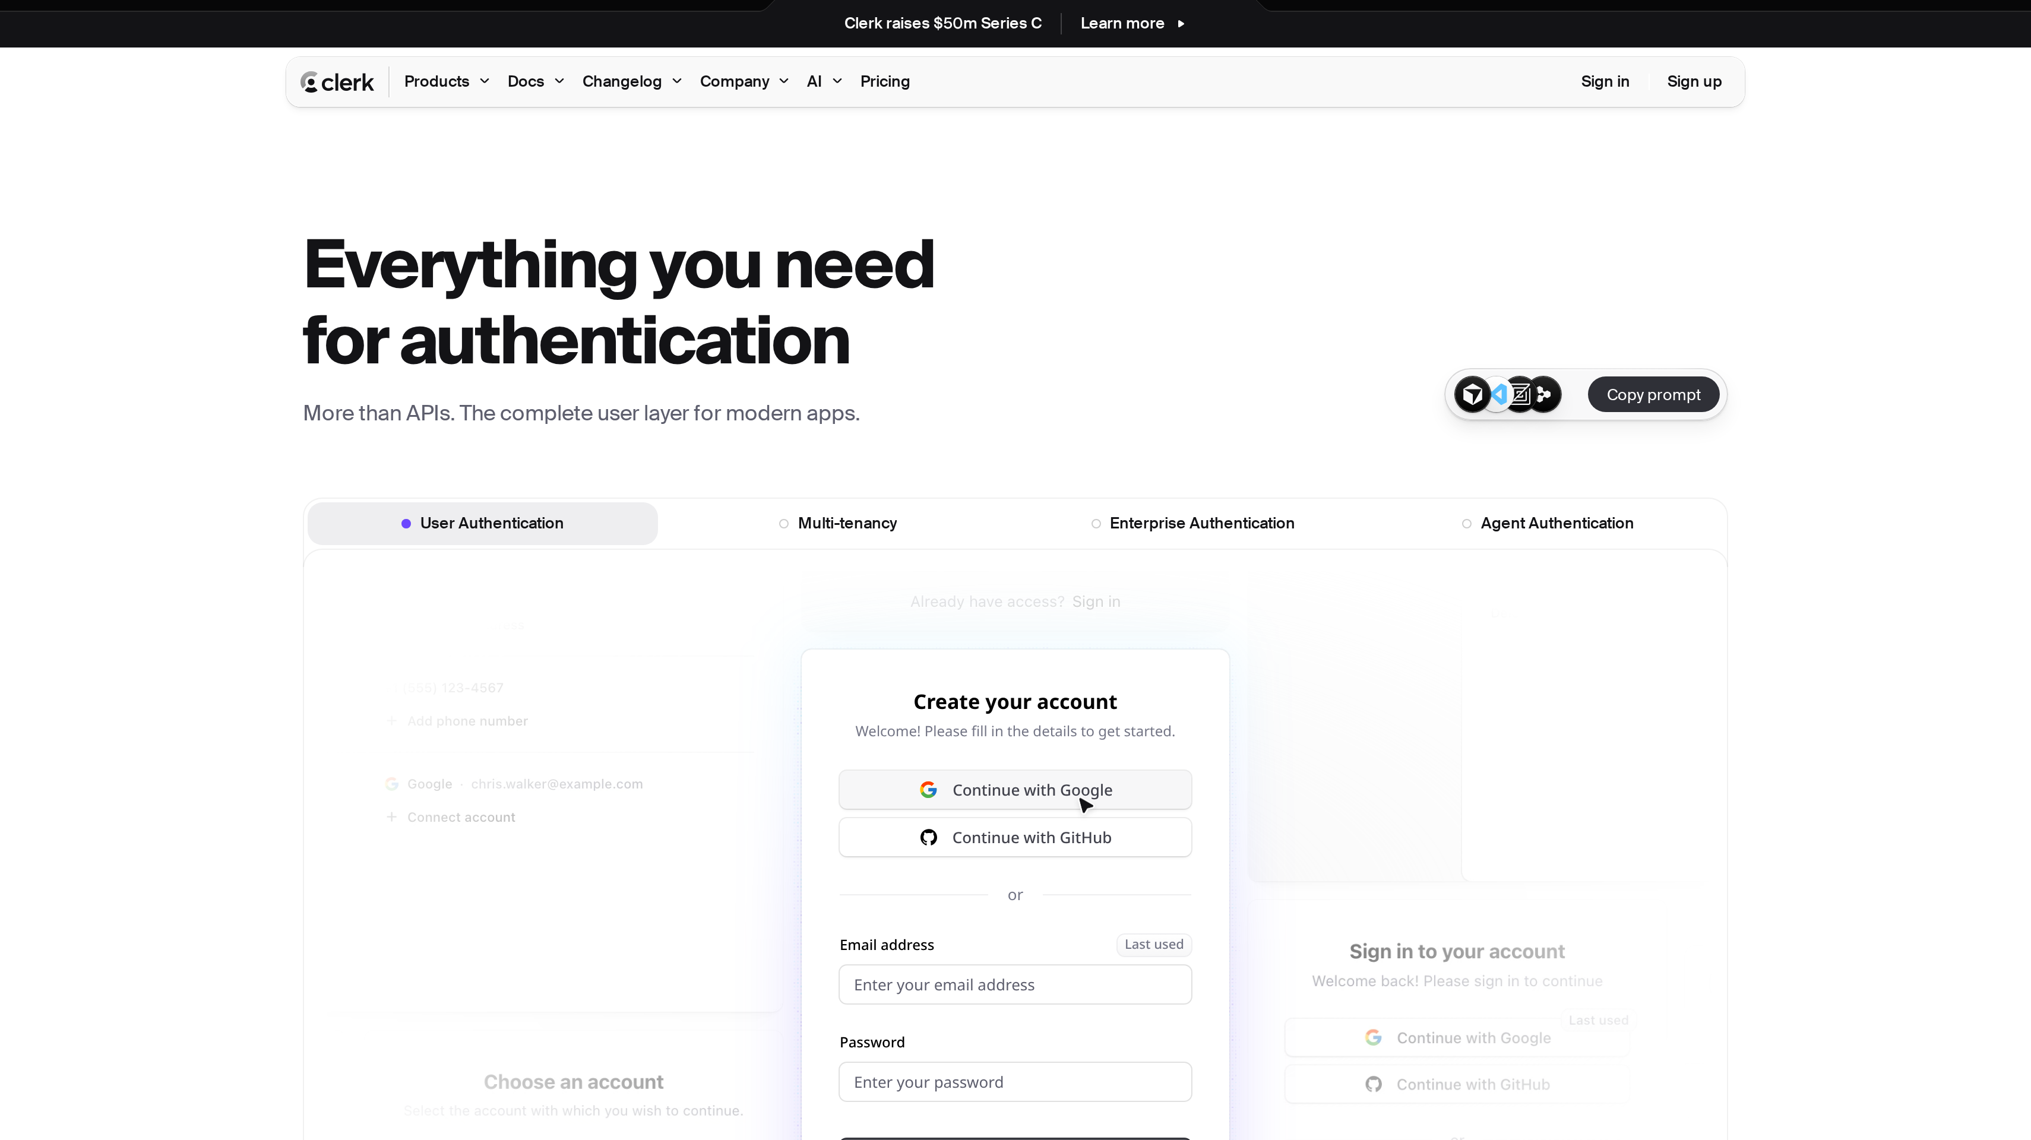Open the Changelog dropdown
The height and width of the screenshot is (1140, 2031).
[631, 81]
